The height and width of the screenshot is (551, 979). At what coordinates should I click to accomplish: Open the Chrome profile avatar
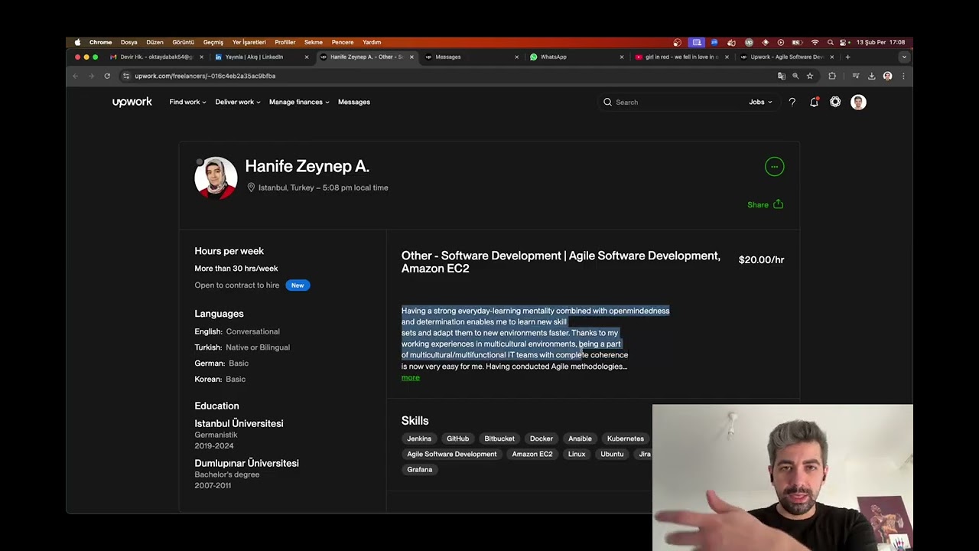[x=887, y=76]
